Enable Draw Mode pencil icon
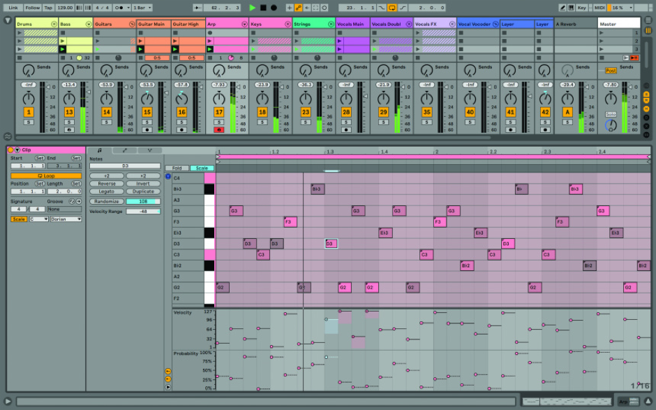The height and width of the screenshot is (410, 656). point(562,8)
